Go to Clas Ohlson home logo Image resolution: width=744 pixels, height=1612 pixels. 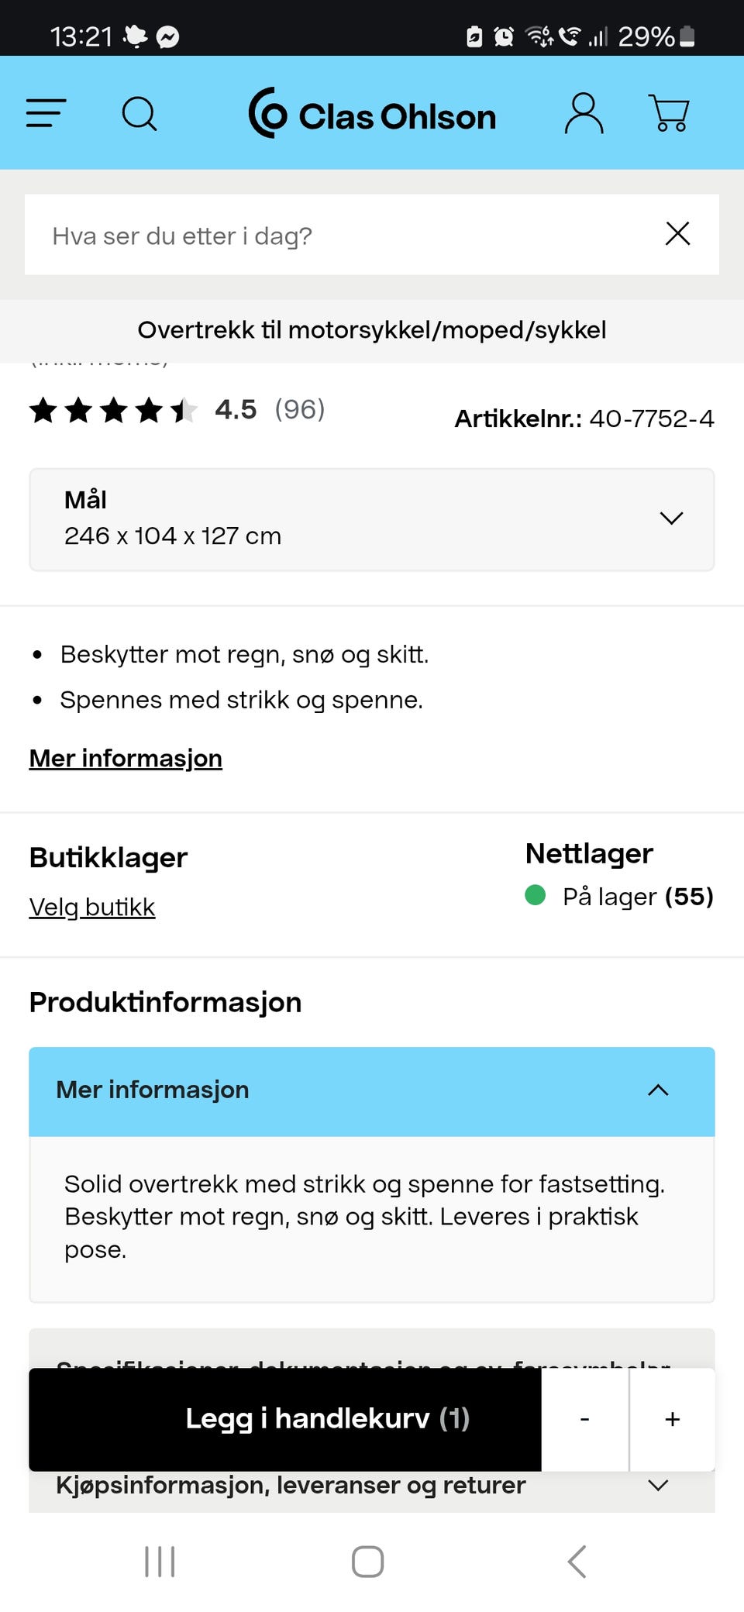372,114
